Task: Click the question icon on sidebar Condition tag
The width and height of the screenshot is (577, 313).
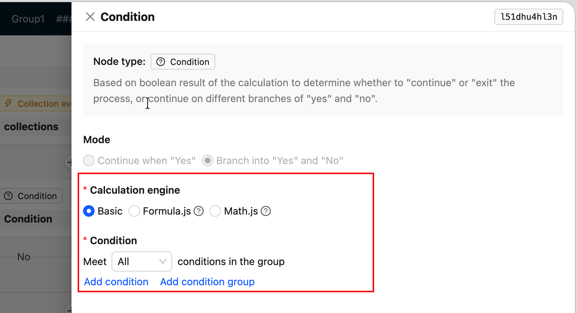Action: coord(8,196)
